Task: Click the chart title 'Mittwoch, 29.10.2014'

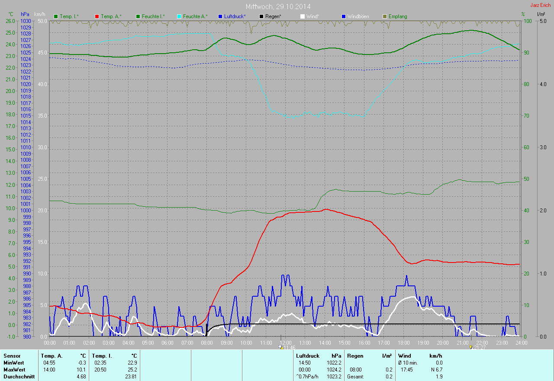Action: coord(278,7)
